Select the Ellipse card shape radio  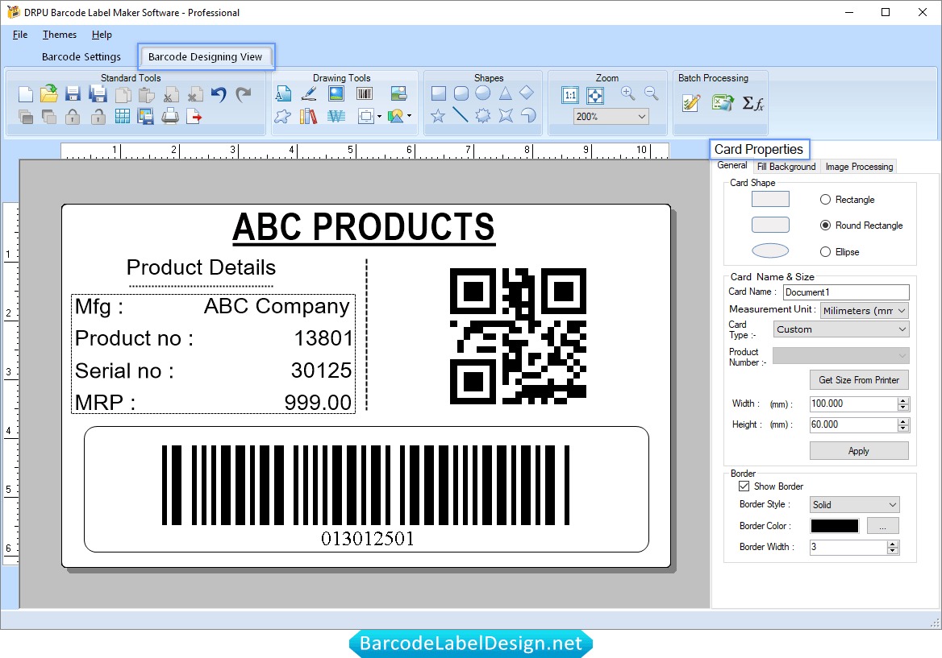coord(825,252)
